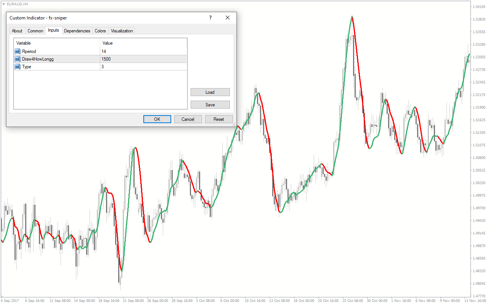Click the OK button
The width and height of the screenshot is (488, 305).
pos(157,119)
